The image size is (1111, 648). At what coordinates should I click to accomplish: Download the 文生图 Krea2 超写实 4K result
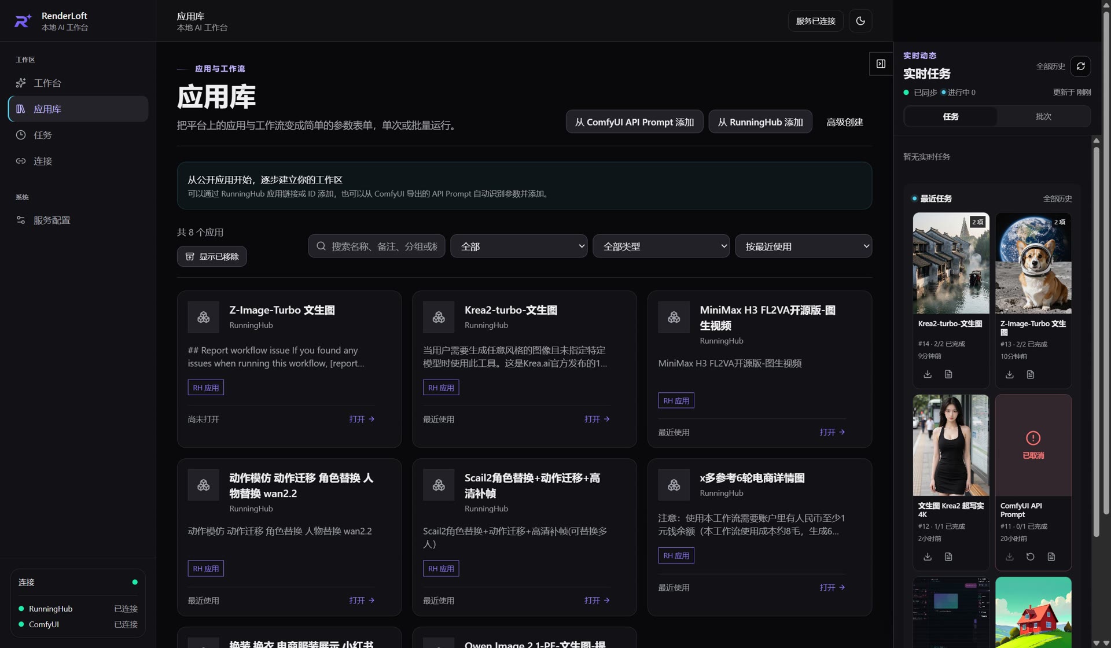pos(928,557)
